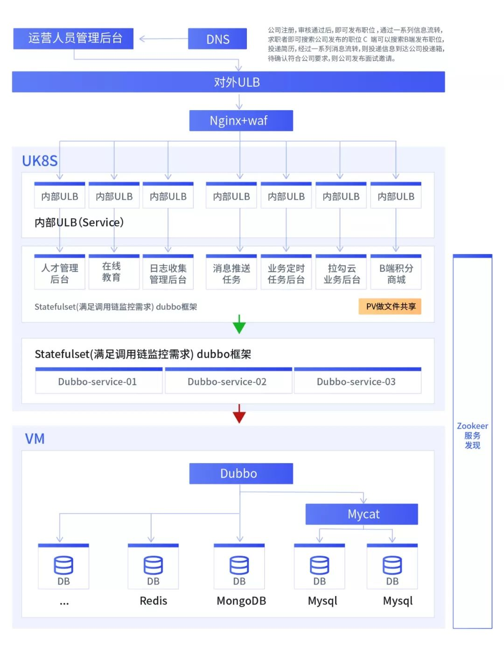Select the 在线教育 service box
Viewport: 504px width, 659px height.
114,272
